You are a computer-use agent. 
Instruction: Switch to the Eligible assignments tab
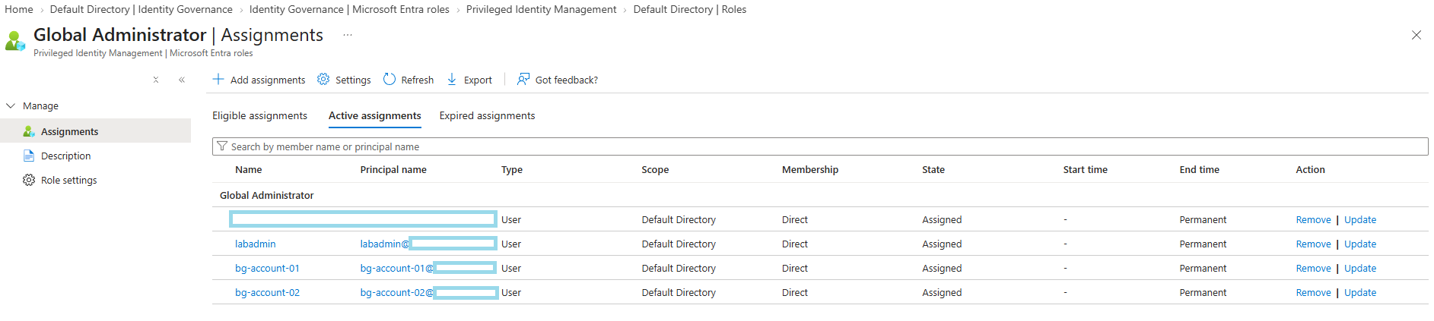pos(259,115)
